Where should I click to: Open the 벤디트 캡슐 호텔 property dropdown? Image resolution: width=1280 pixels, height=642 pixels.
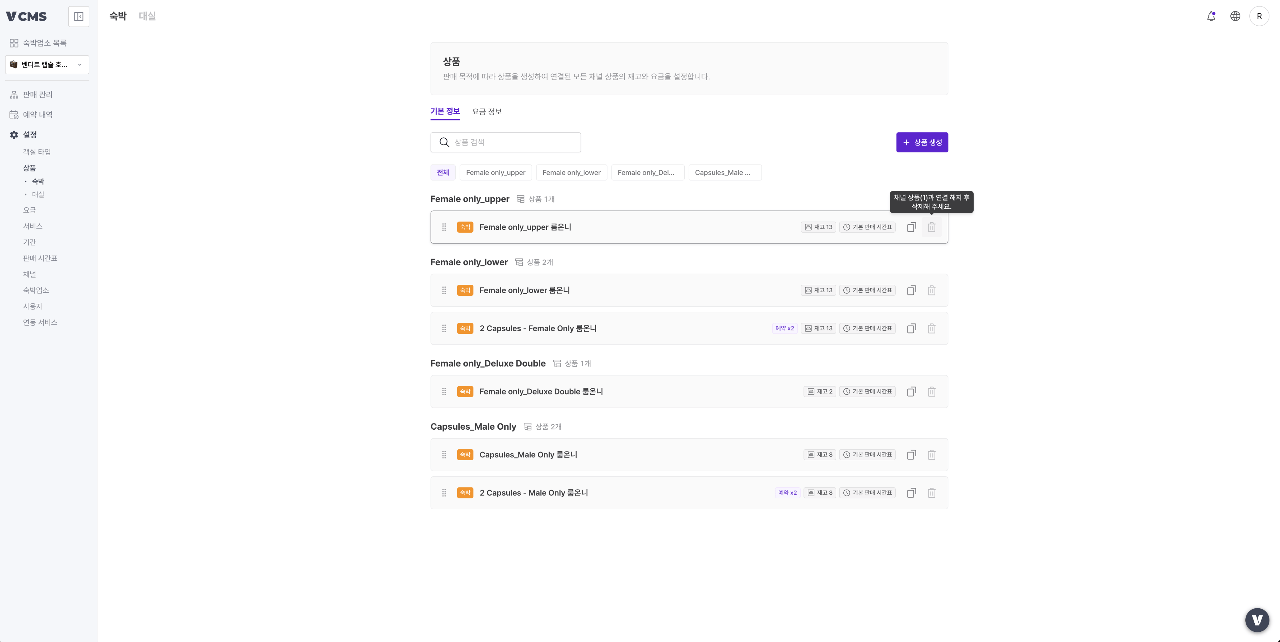coord(47,65)
